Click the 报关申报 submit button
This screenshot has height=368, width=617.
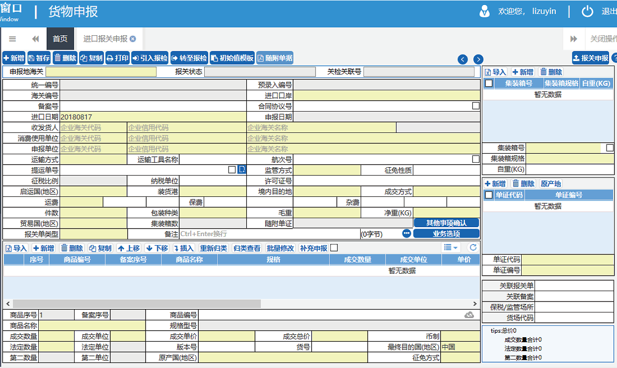(591, 58)
